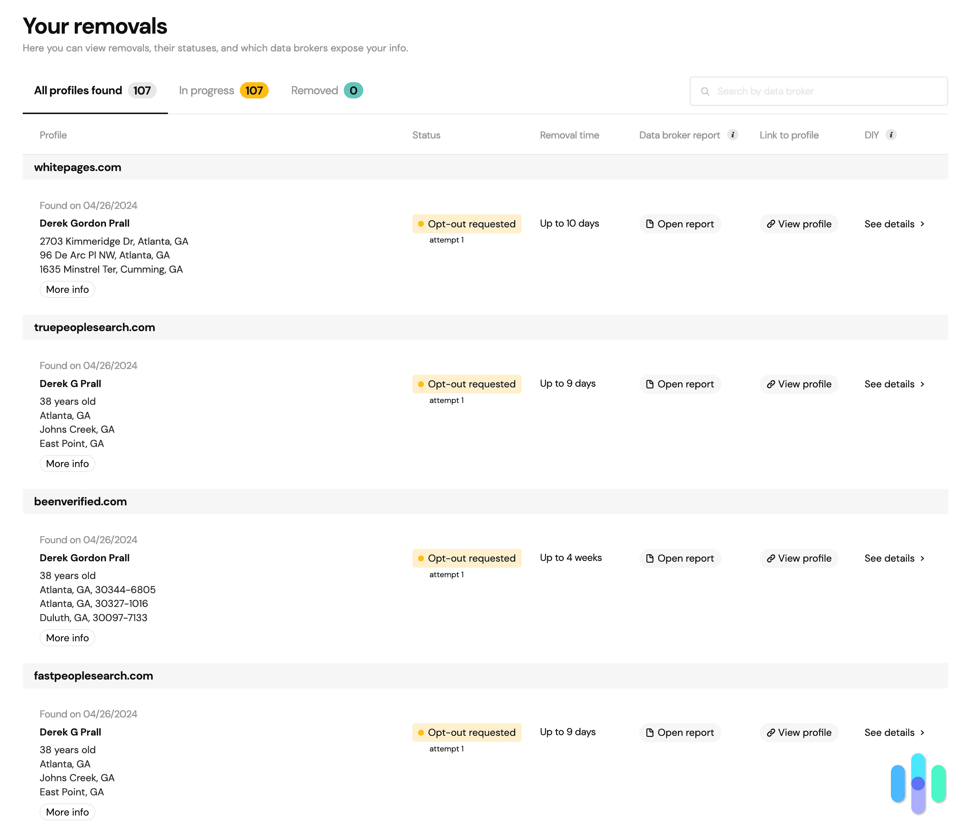Screen dimensions: 966x835
Task: View profile link for beenverified.com
Action: point(799,559)
